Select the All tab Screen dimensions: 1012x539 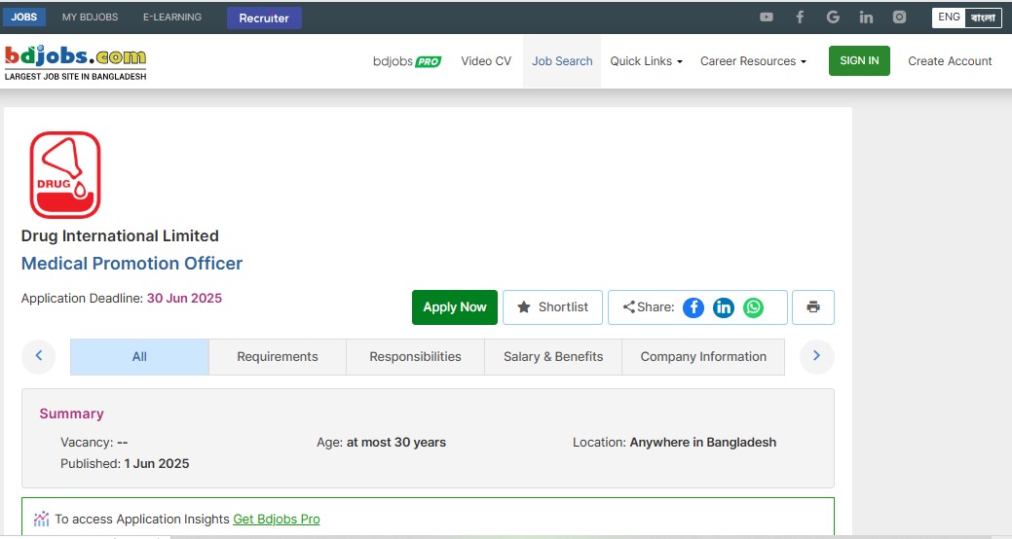tap(139, 356)
